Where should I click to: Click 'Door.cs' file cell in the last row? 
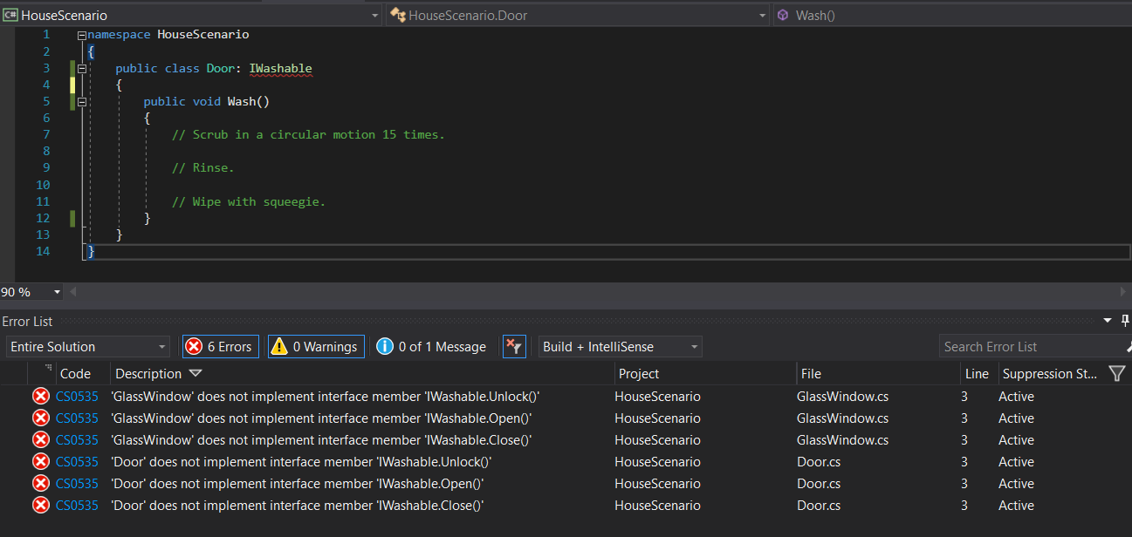819,506
